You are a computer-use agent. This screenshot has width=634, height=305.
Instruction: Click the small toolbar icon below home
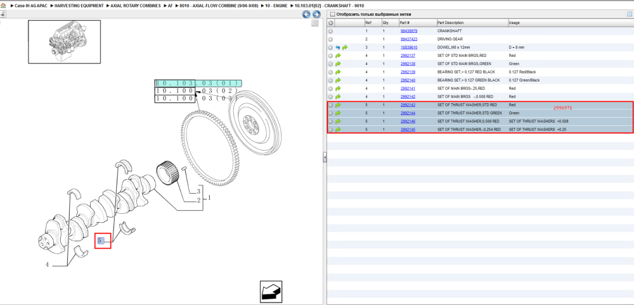point(3,14)
